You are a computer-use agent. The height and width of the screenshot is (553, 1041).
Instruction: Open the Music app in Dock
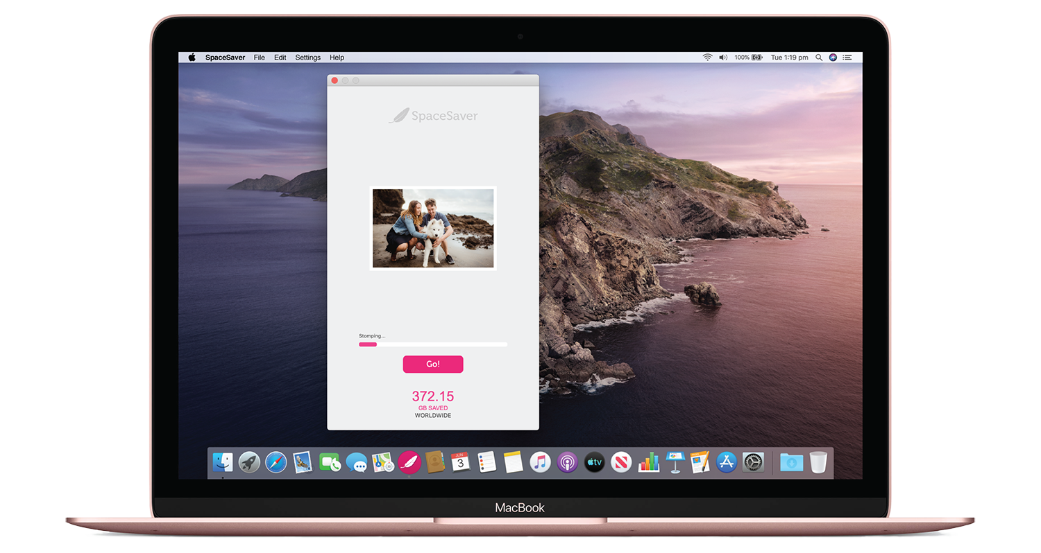pyautogui.click(x=540, y=462)
